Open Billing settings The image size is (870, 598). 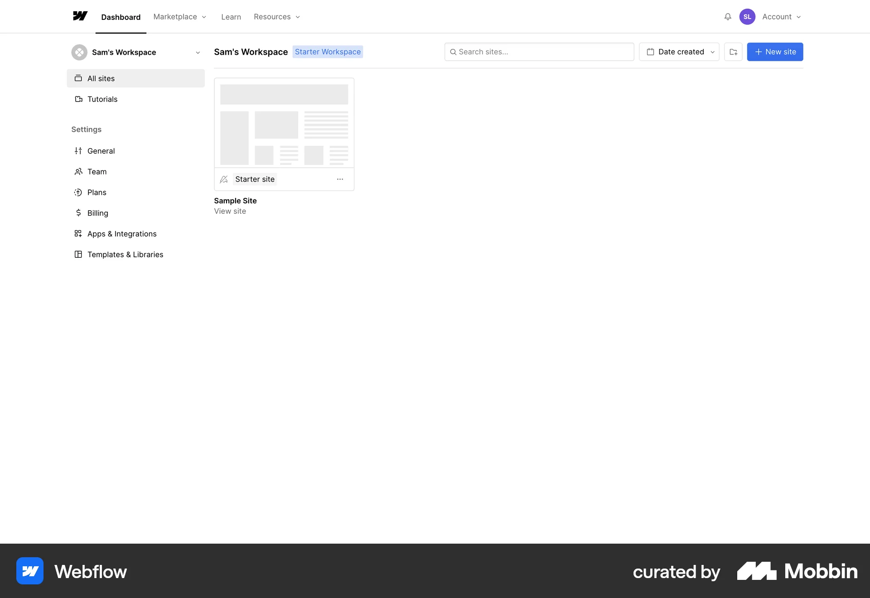pyautogui.click(x=98, y=213)
